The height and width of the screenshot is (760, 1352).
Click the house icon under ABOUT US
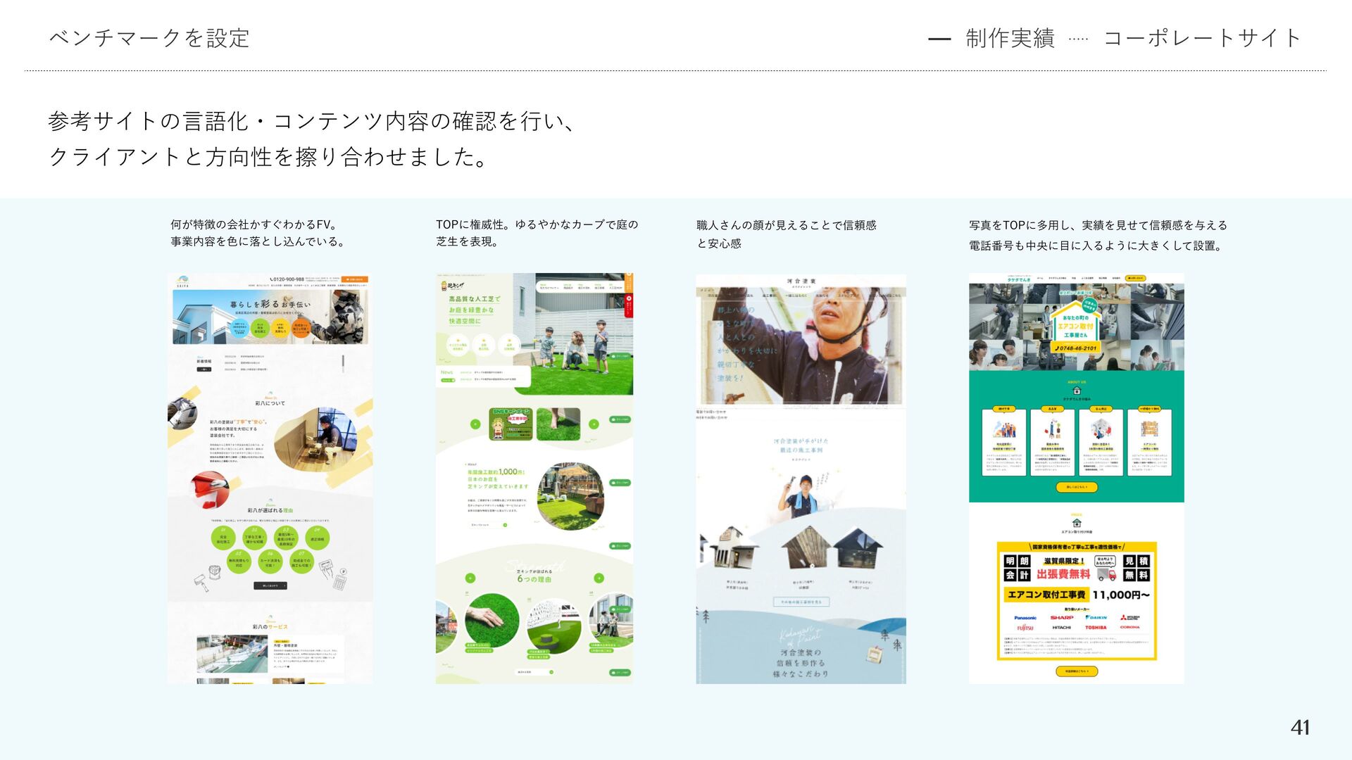[1076, 391]
